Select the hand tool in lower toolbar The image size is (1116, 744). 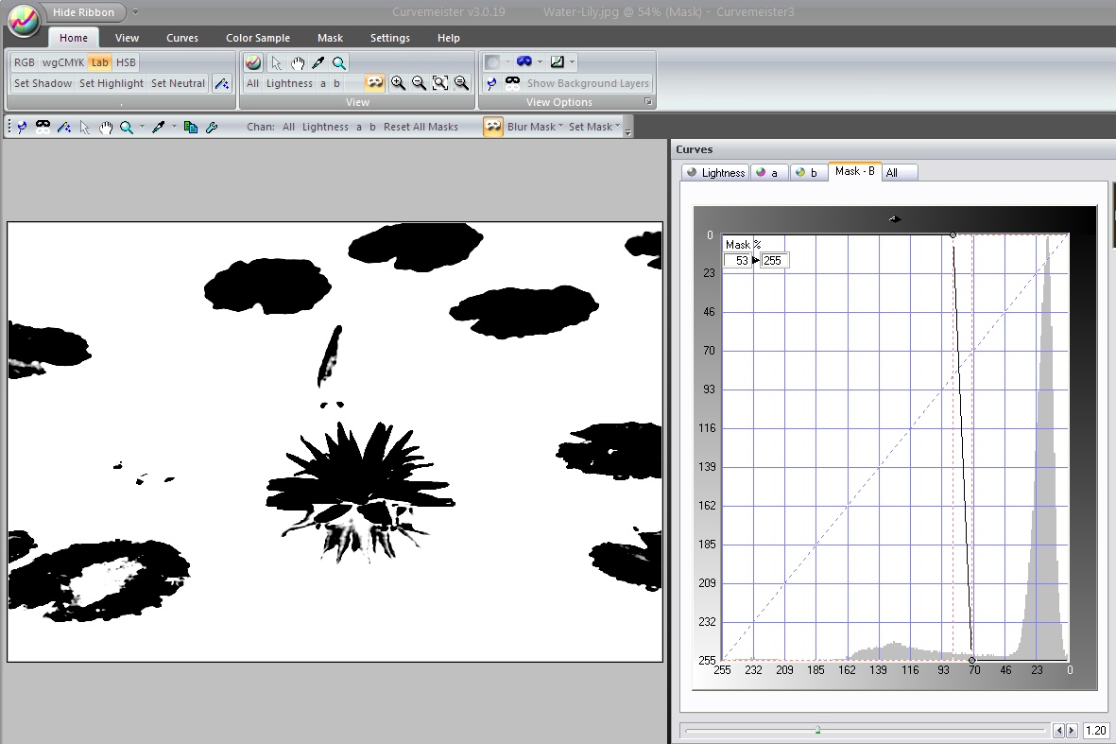(106, 127)
